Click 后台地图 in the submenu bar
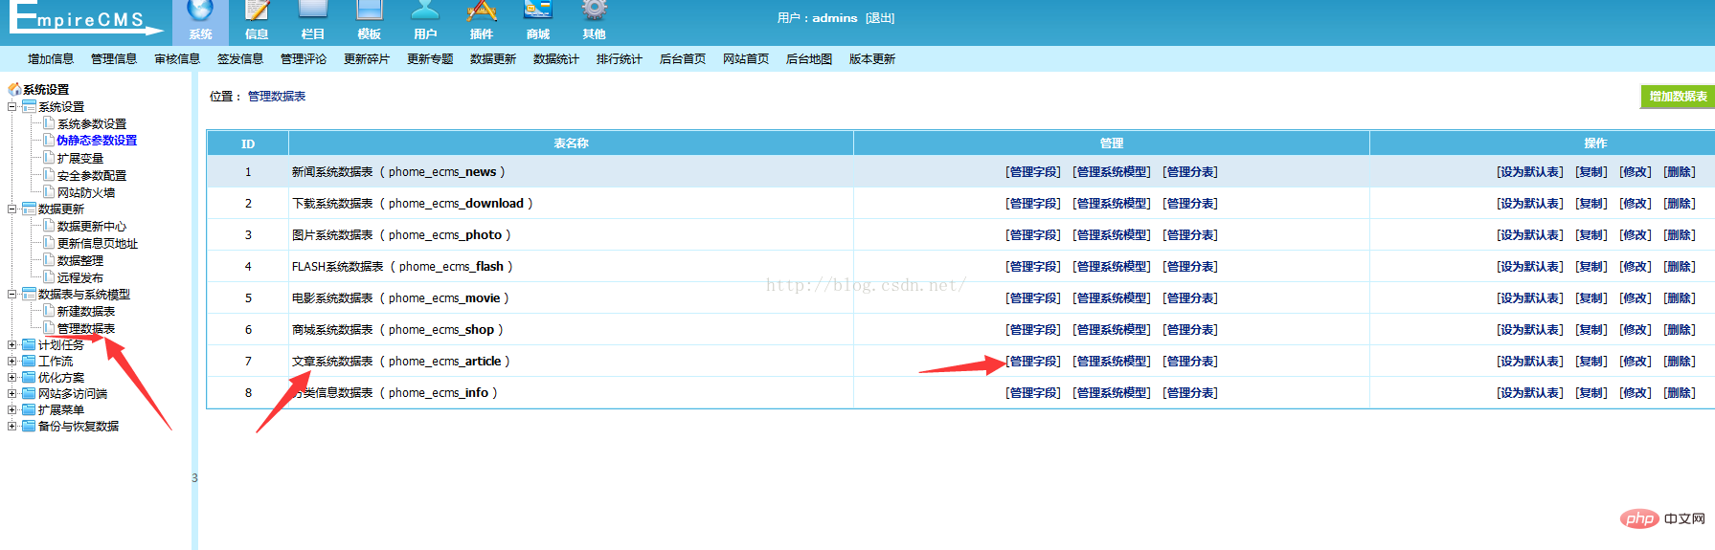 [x=809, y=58]
